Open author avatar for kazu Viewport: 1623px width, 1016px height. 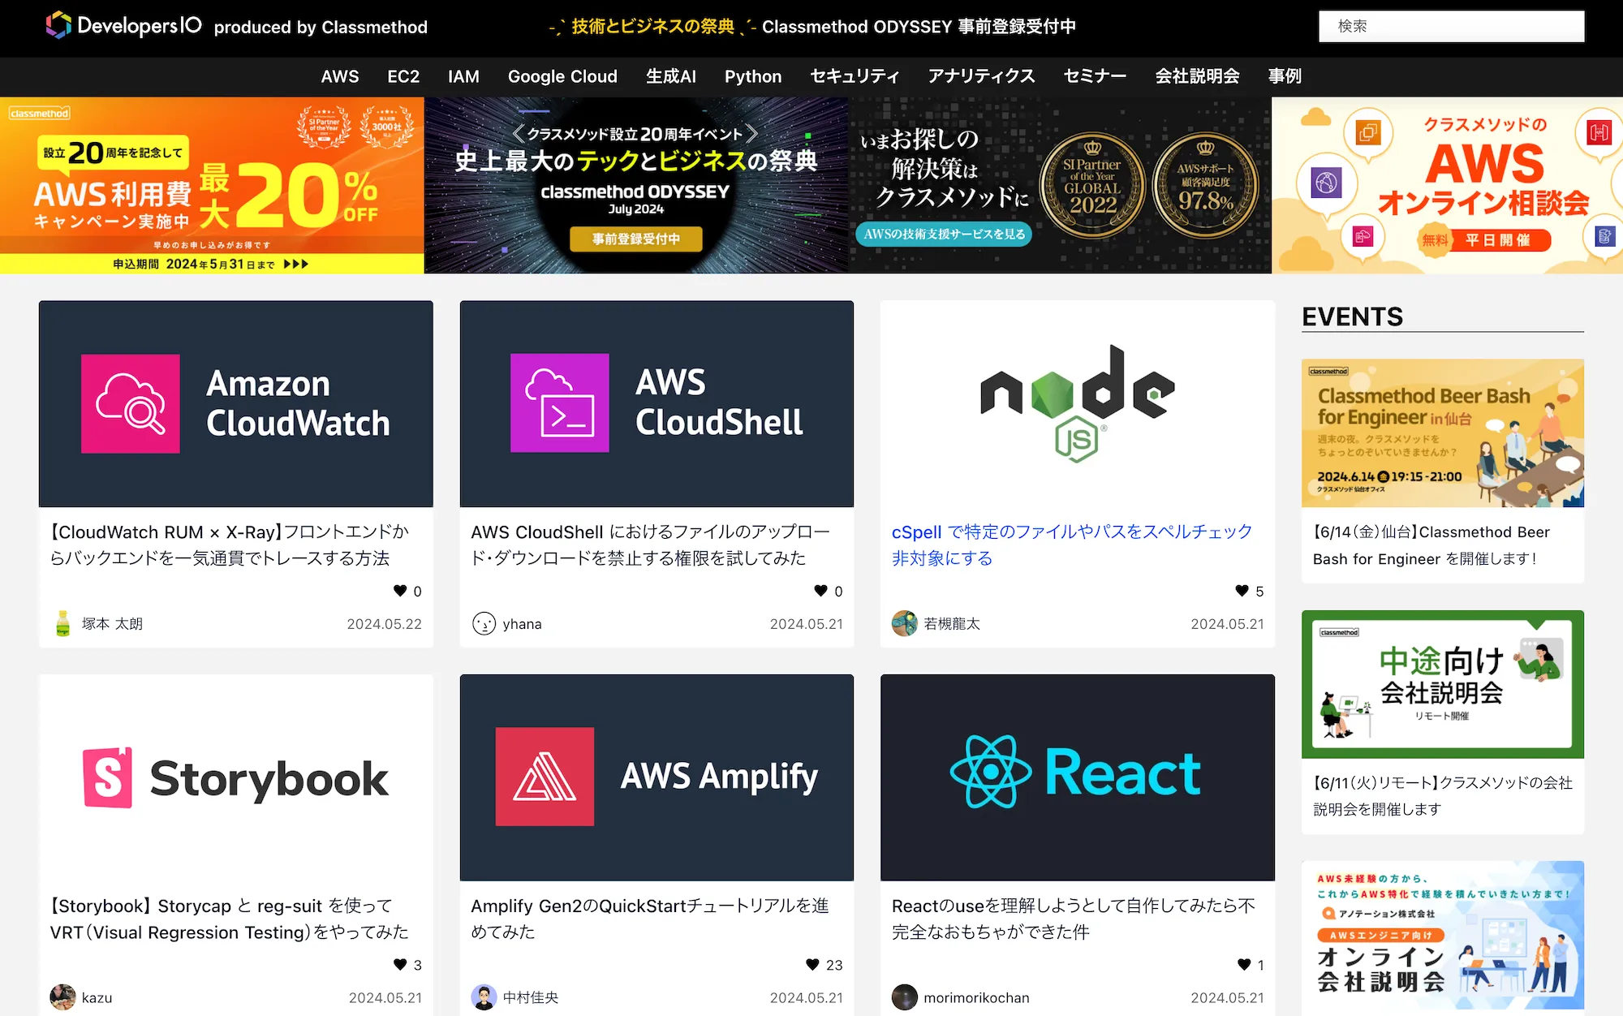[x=62, y=997]
